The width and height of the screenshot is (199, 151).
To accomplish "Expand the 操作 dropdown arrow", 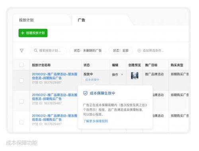I will [x=122, y=74].
